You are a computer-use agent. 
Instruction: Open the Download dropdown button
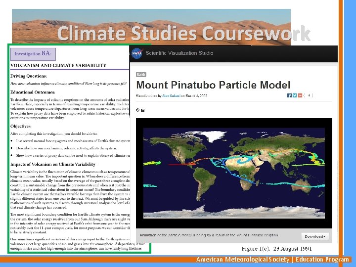click(x=315, y=236)
